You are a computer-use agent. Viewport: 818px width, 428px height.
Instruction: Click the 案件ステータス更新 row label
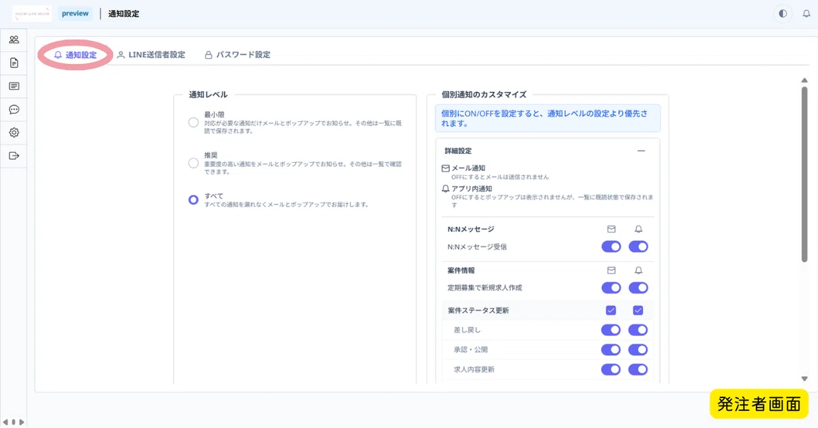tap(478, 310)
